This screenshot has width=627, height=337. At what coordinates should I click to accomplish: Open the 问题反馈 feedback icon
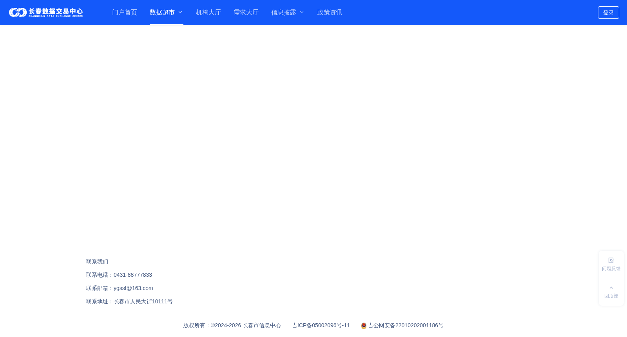pos(611,260)
